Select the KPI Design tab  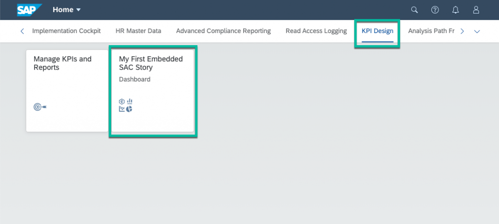[378, 31]
